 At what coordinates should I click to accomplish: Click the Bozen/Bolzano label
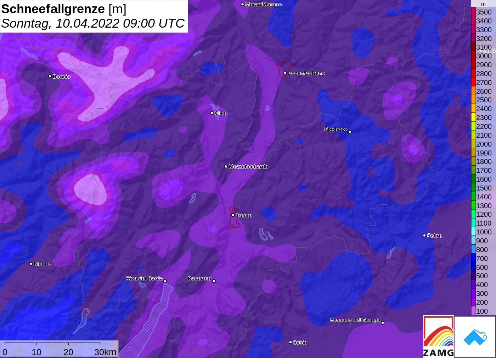tap(306, 73)
